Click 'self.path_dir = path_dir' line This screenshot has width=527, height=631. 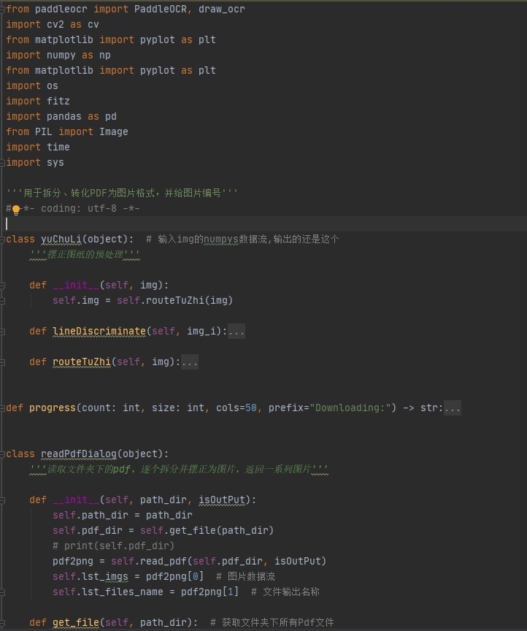(123, 516)
